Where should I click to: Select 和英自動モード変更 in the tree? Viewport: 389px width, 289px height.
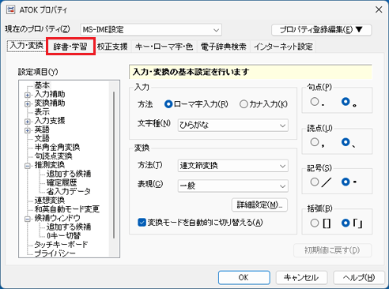pyautogui.click(x=67, y=209)
